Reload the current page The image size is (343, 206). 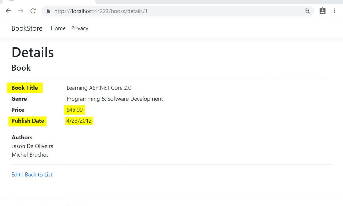(x=33, y=11)
